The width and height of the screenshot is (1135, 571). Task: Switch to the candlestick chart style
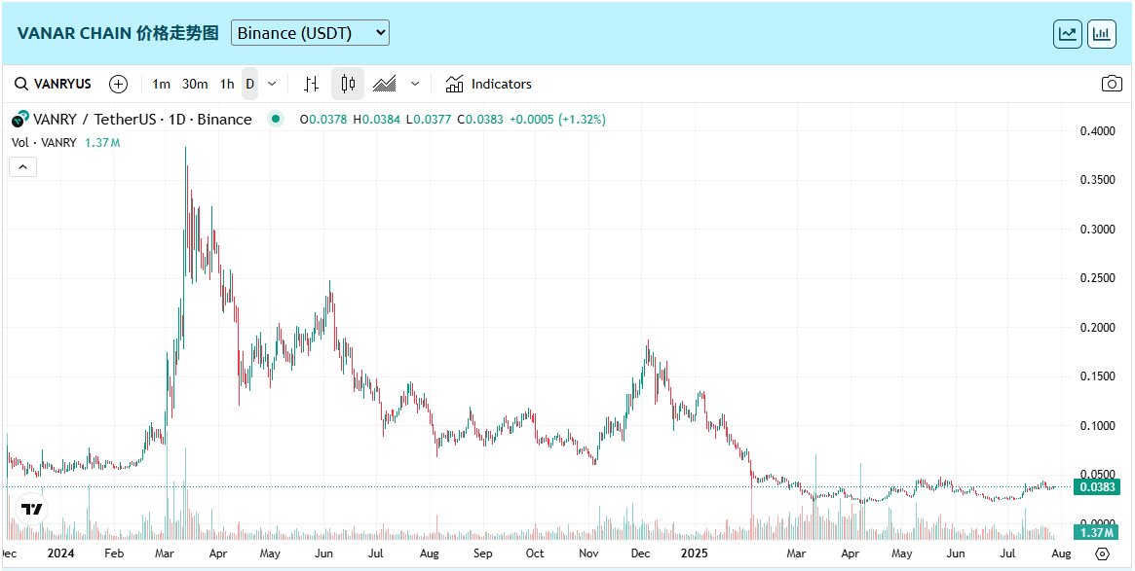[x=348, y=84]
